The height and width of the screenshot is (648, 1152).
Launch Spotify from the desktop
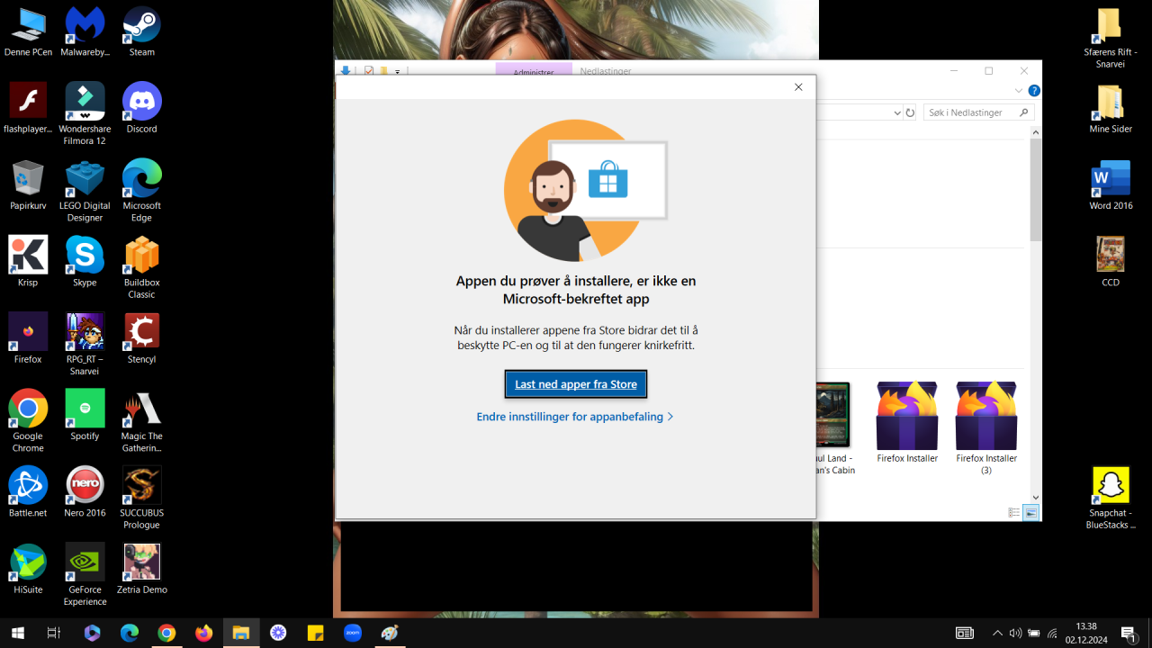(85, 416)
